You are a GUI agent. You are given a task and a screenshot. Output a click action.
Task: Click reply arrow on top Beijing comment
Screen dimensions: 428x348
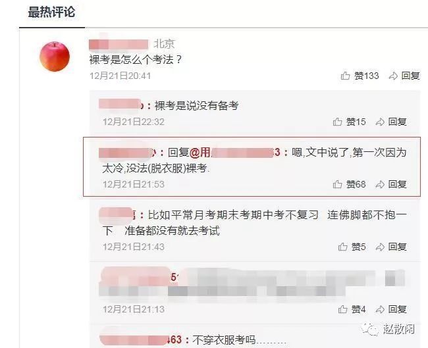(x=393, y=76)
